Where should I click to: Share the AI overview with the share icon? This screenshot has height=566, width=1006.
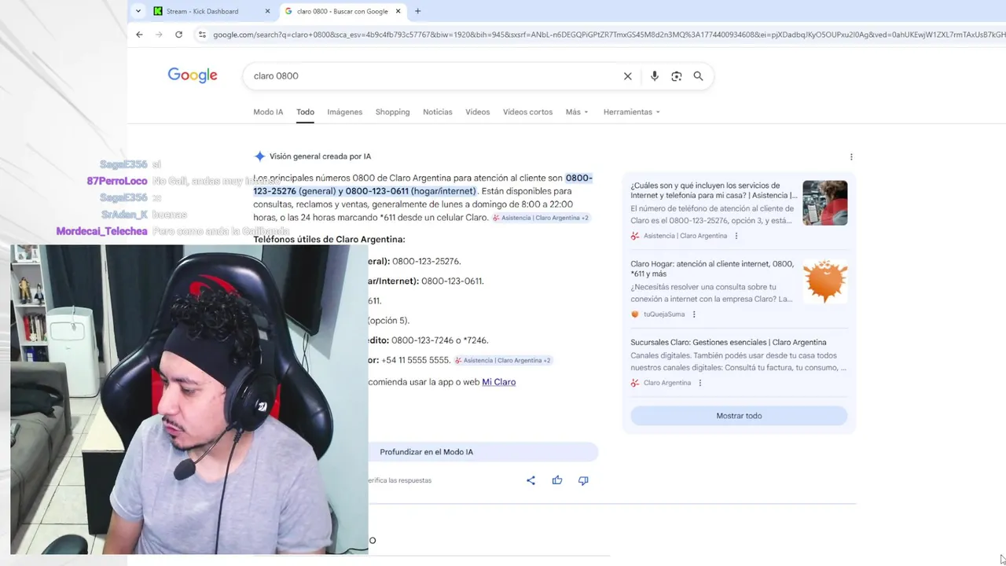pos(531,480)
